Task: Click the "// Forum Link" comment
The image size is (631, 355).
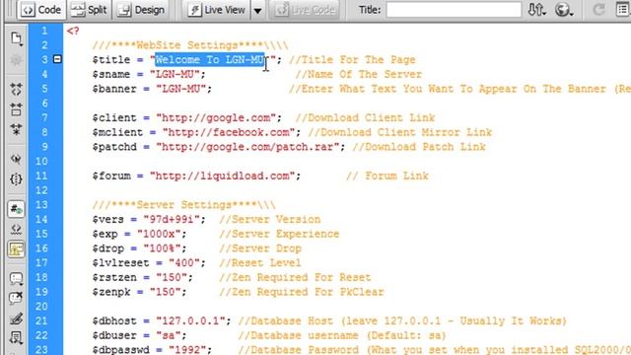Action: coord(387,176)
